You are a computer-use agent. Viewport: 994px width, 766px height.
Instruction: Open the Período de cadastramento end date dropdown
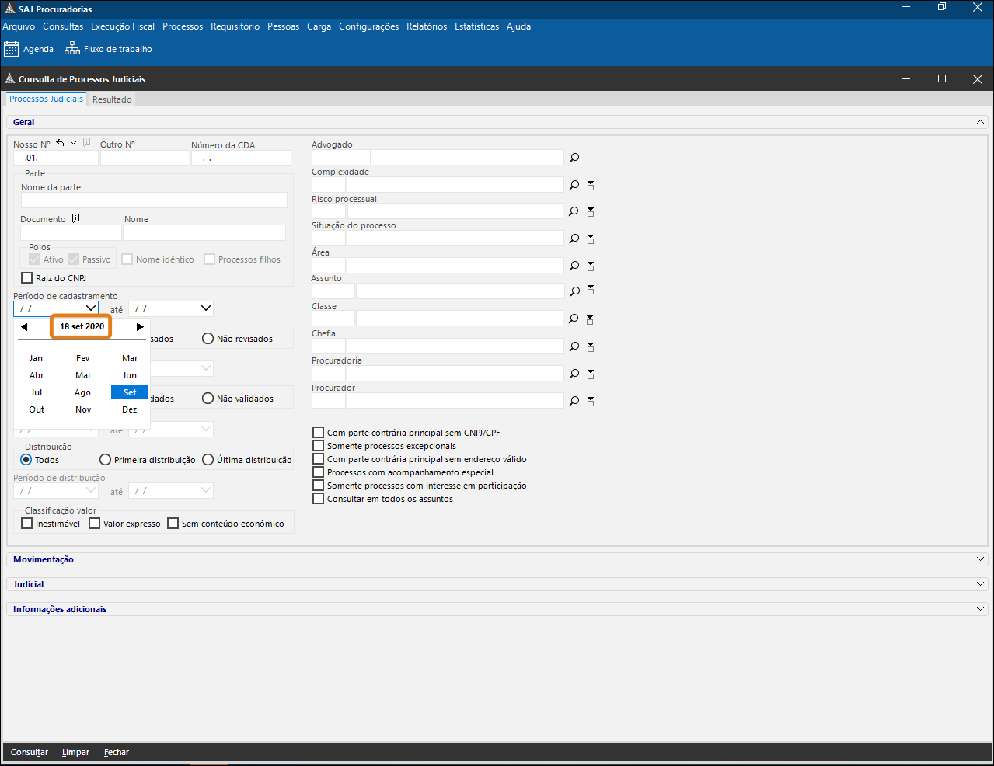(206, 308)
